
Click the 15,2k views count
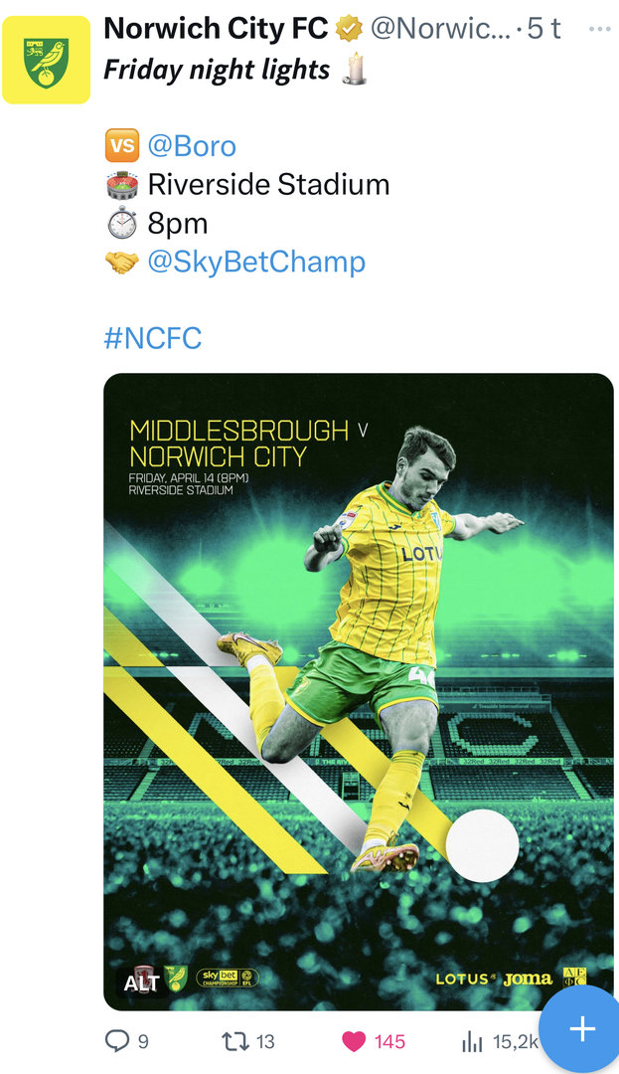515,1041
